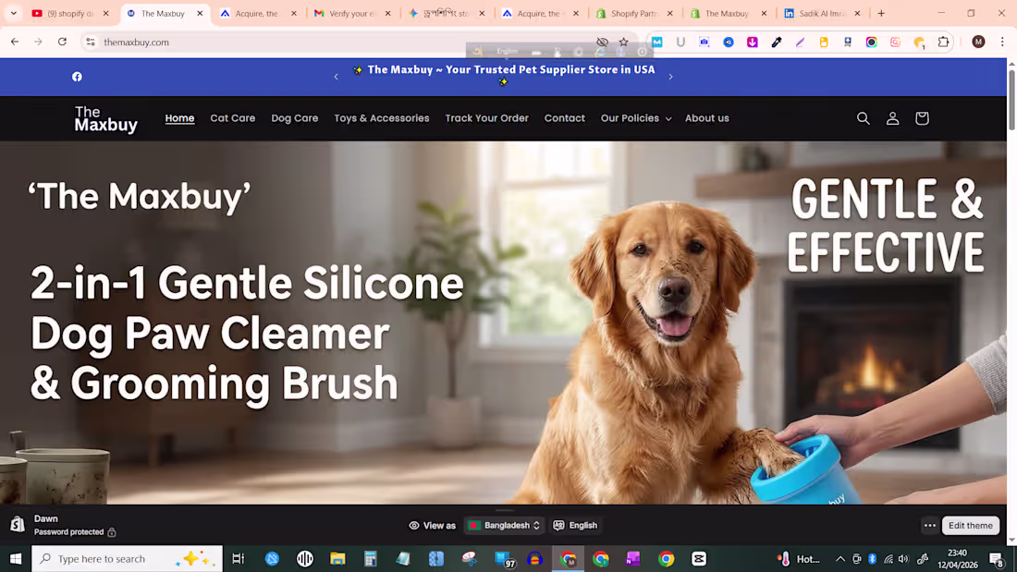This screenshot has width=1017, height=572.
Task: Open the volume control in system tray
Action: tap(903, 558)
